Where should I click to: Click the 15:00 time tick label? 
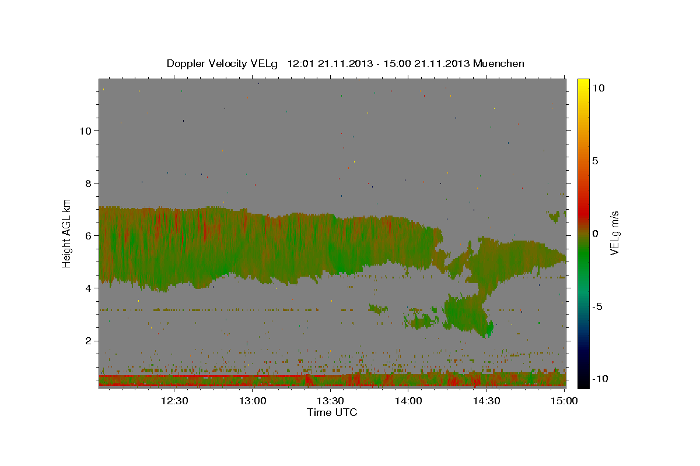coord(564,401)
